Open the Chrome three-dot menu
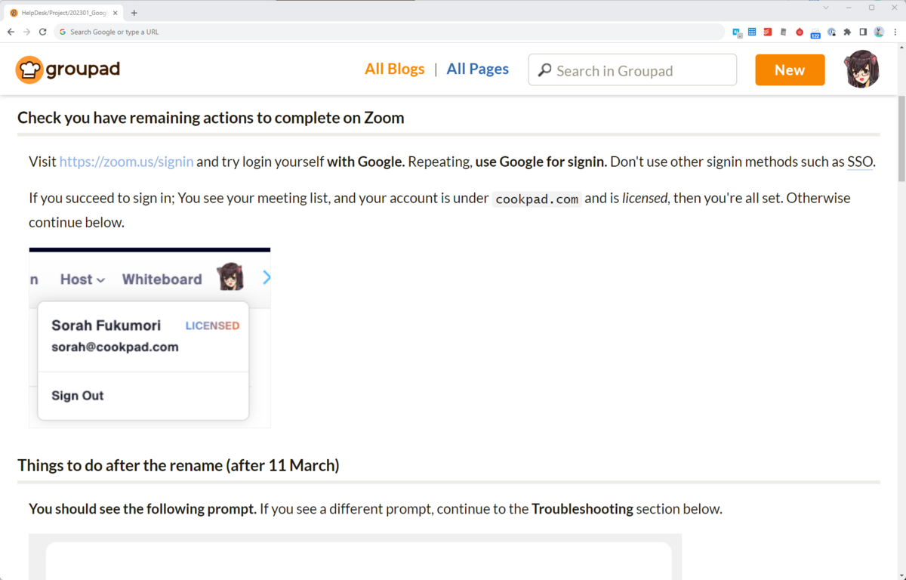This screenshot has width=906, height=580. 895,32
